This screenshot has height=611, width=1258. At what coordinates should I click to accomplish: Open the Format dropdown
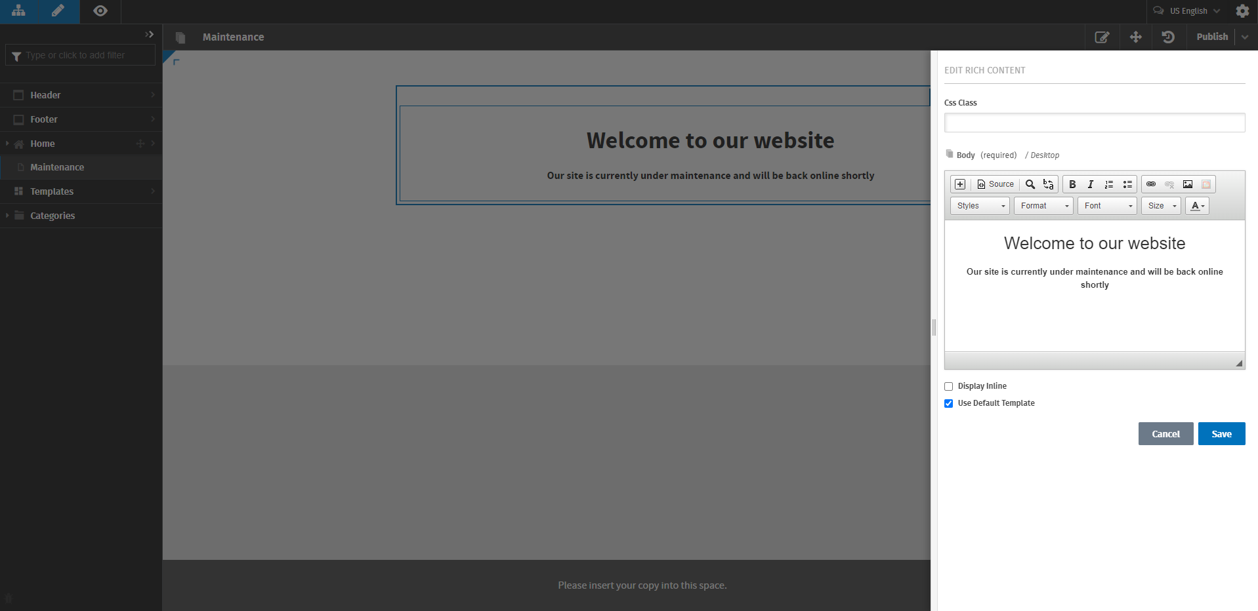[x=1043, y=205]
